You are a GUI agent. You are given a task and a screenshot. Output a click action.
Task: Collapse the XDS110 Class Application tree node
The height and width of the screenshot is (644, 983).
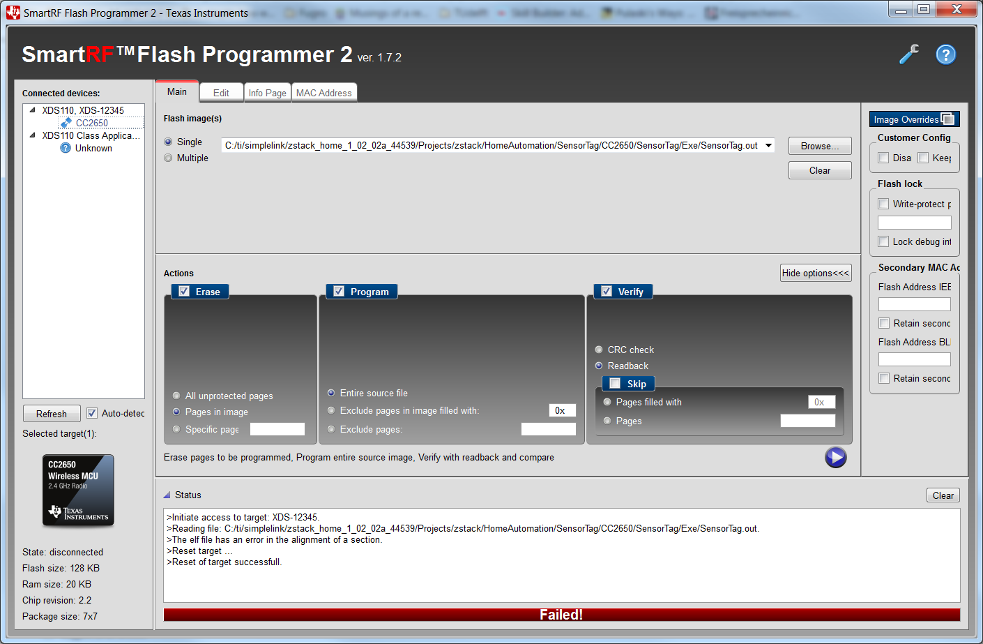(32, 135)
